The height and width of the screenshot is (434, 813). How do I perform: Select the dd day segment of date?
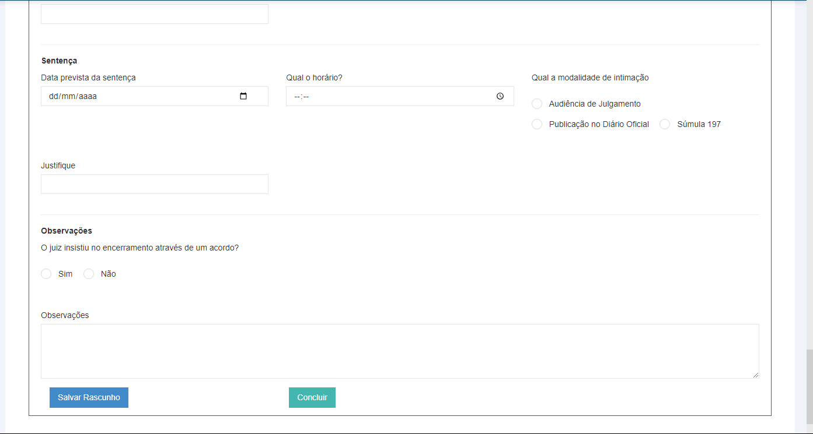[x=54, y=97]
